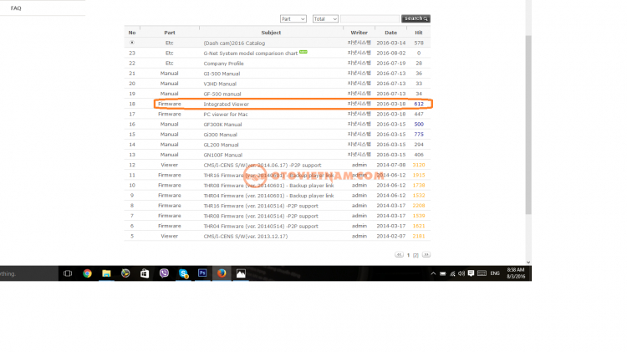Show hidden system tray icons chevron

click(433, 273)
